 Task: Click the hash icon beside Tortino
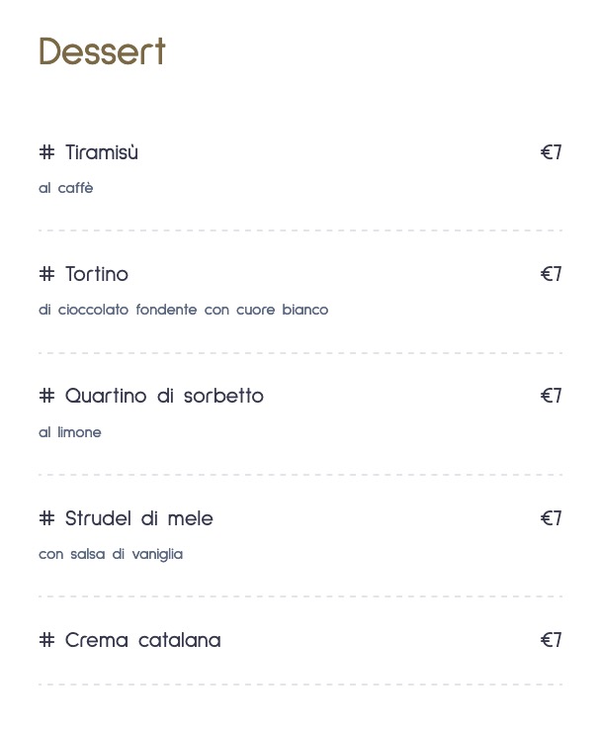(46, 274)
